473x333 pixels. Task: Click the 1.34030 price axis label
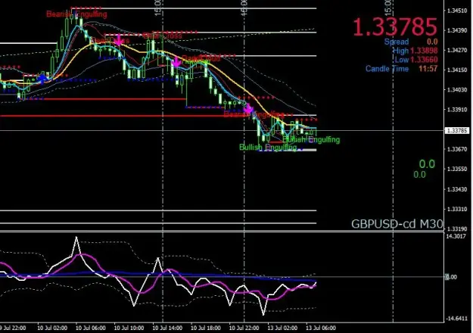456,90
